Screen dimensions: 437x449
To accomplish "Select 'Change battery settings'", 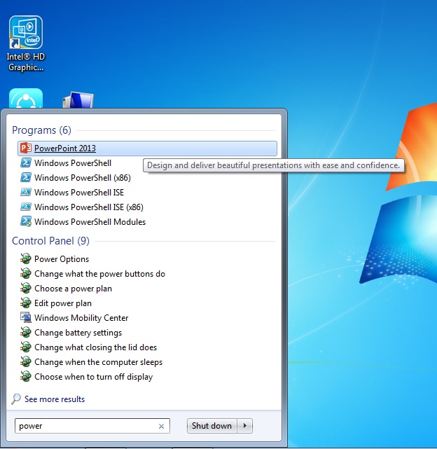I will point(78,333).
